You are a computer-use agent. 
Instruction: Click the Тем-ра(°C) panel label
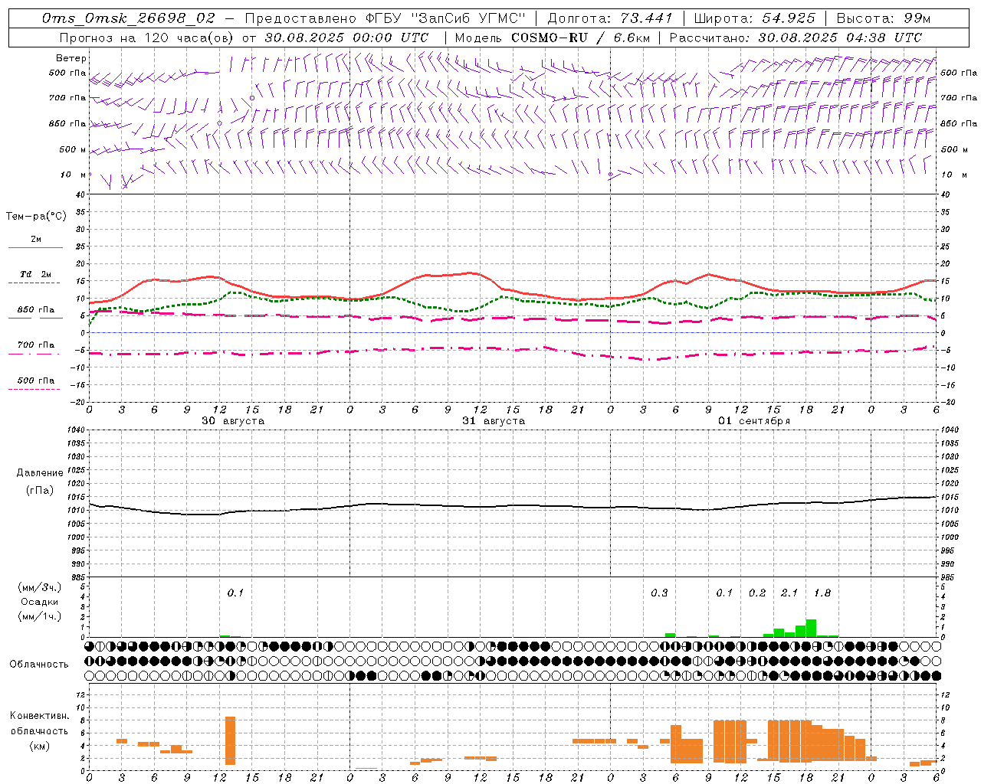(36, 217)
